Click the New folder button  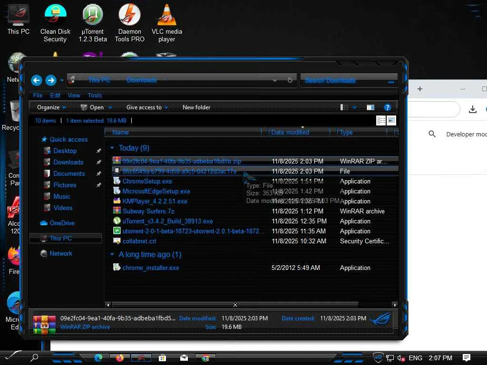tap(196, 107)
